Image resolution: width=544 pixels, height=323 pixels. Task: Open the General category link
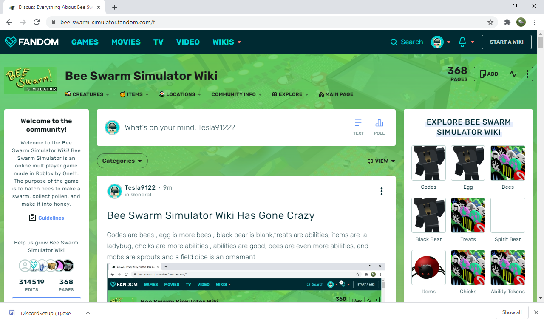coord(141,195)
